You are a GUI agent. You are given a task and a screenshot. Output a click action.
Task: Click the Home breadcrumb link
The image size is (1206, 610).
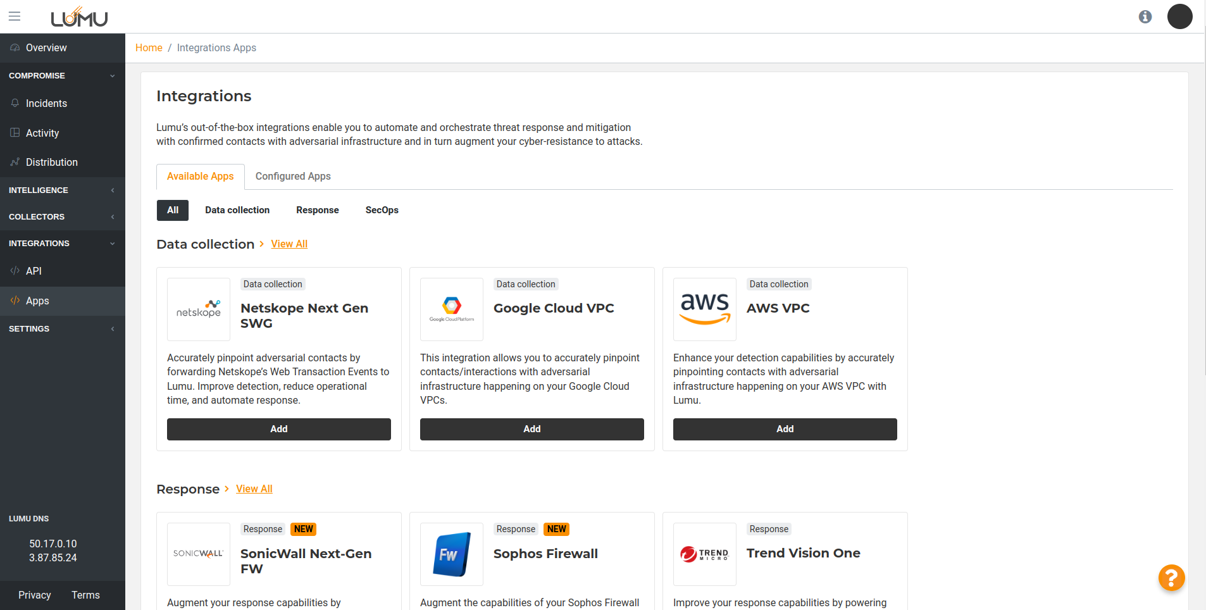[149, 48]
